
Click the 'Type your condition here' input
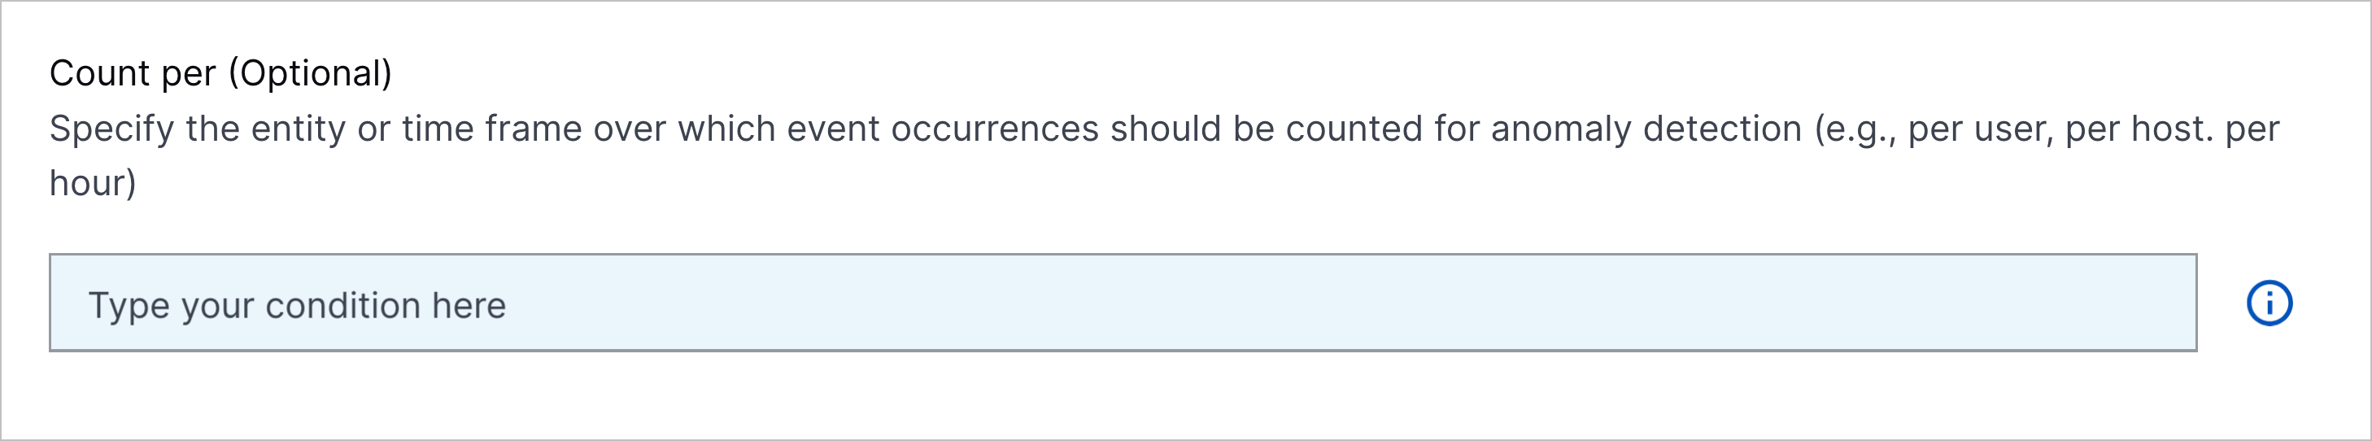coord(1123,303)
